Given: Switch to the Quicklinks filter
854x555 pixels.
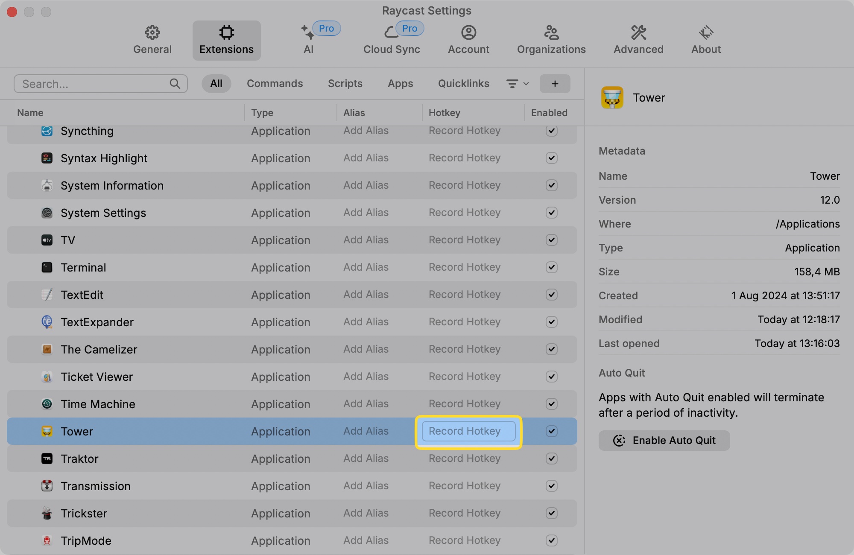Looking at the screenshot, I should [463, 84].
